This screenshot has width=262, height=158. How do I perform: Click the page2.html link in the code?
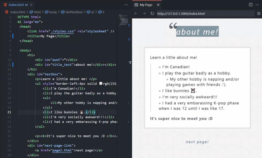pos(62,150)
